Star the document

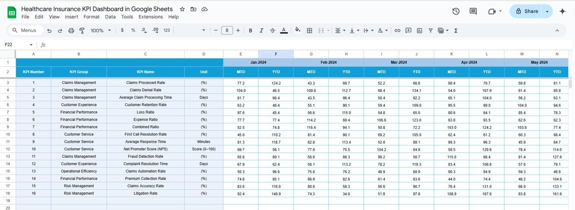coord(182,9)
